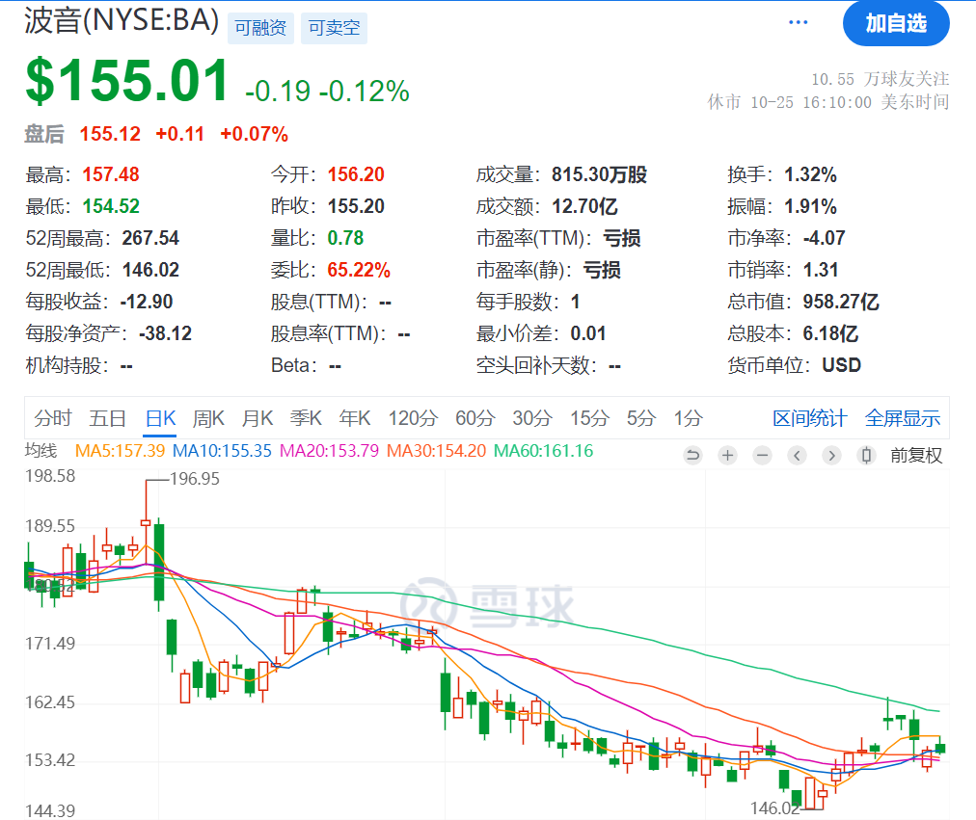
Task: Click the 换手 value 1.32%
Action: point(810,174)
